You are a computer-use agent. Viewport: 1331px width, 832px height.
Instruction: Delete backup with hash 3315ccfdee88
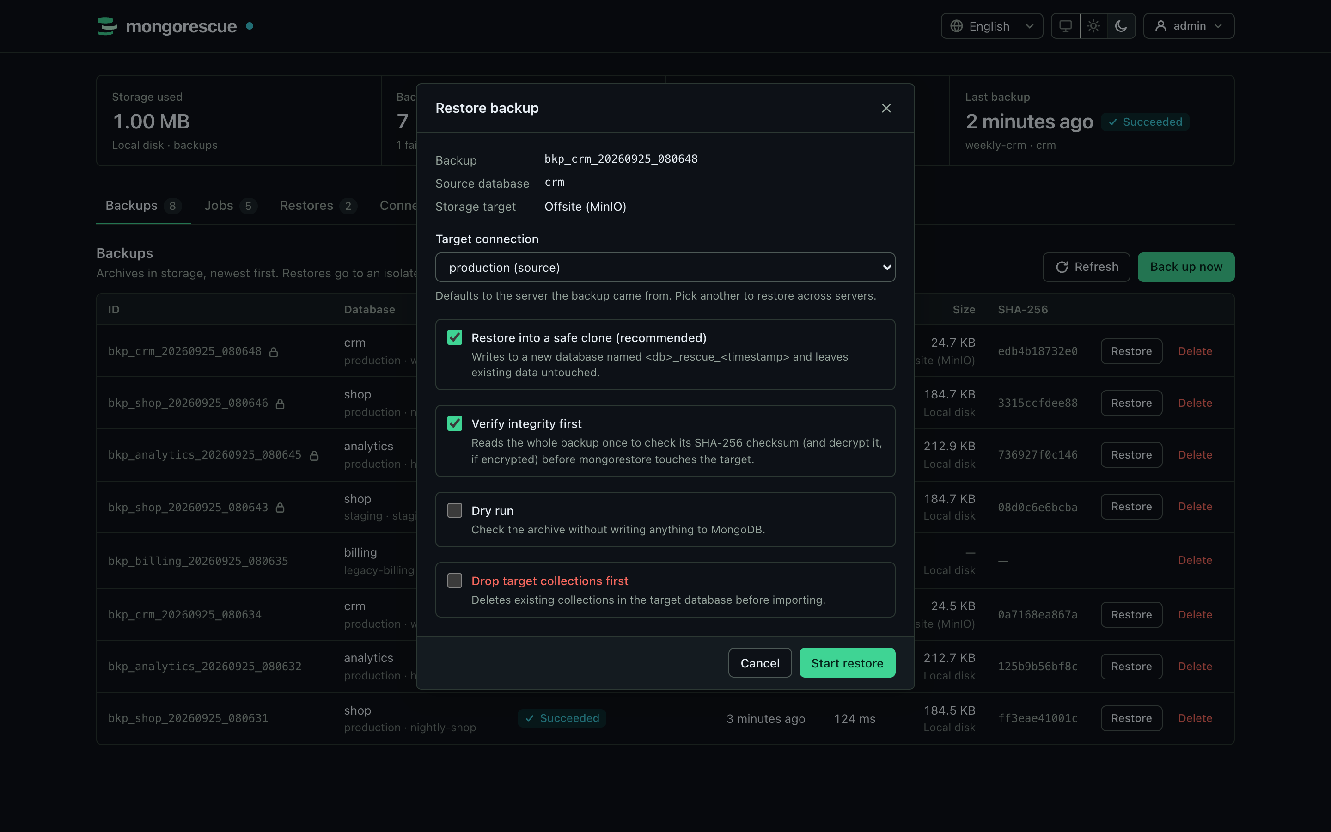(x=1195, y=403)
